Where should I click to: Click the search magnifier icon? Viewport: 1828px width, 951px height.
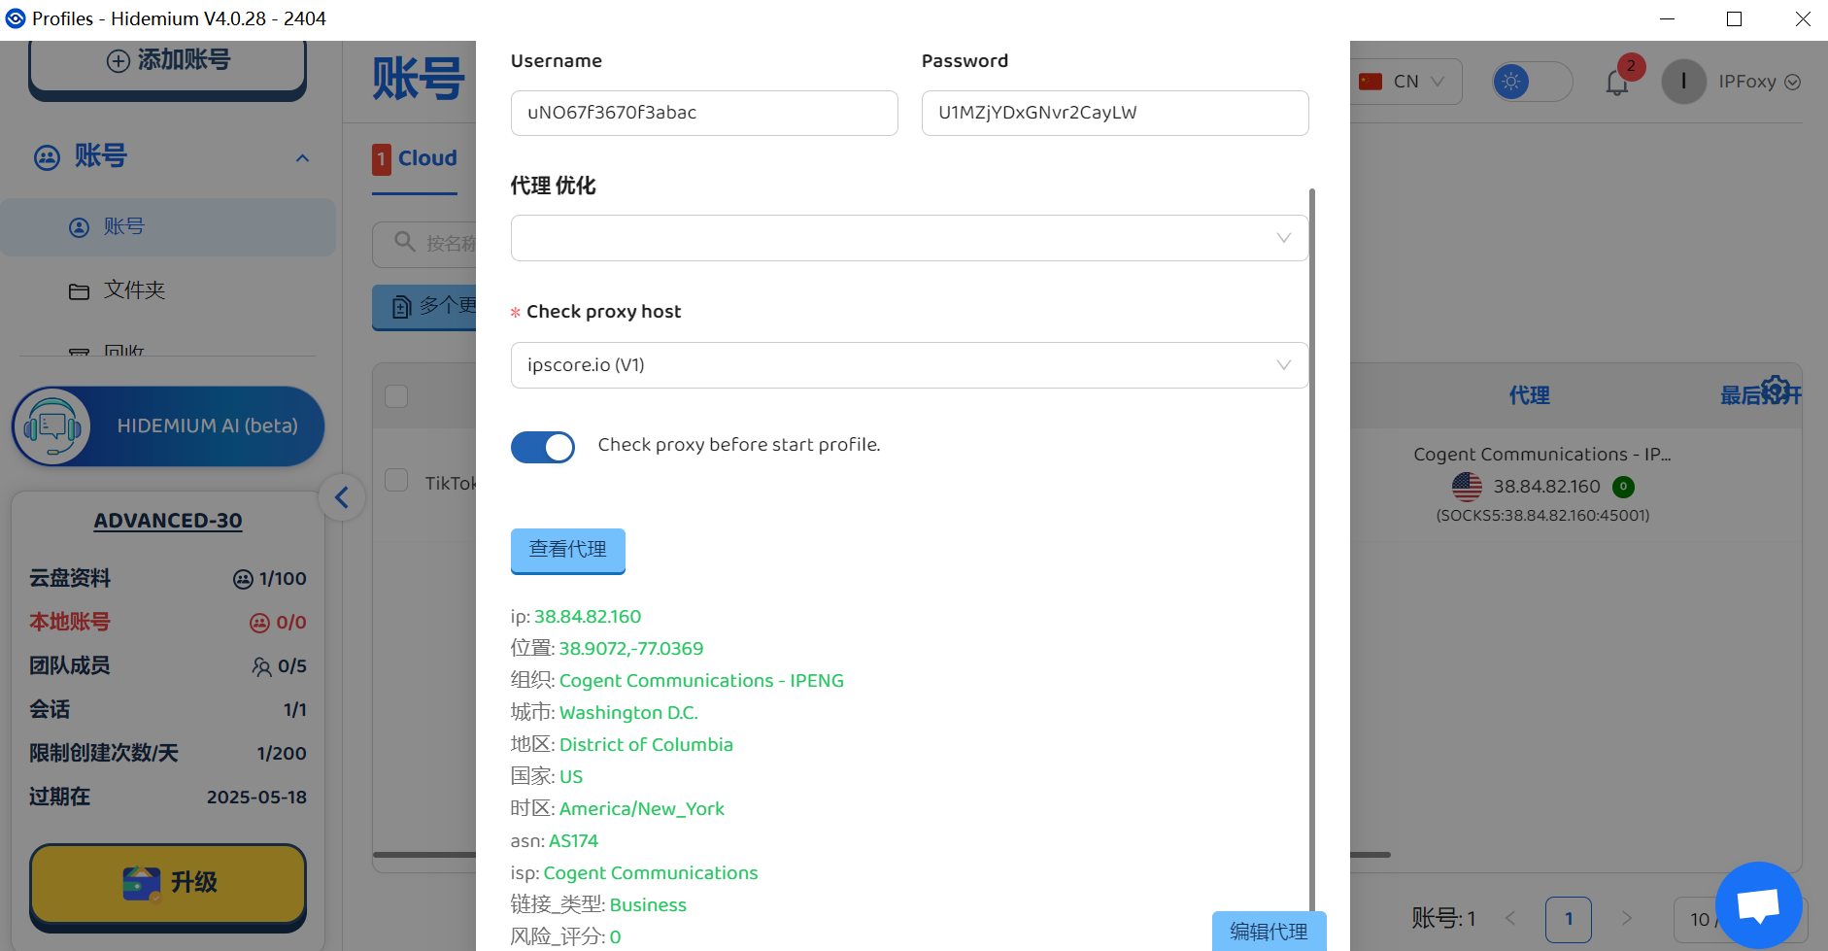[x=405, y=241]
